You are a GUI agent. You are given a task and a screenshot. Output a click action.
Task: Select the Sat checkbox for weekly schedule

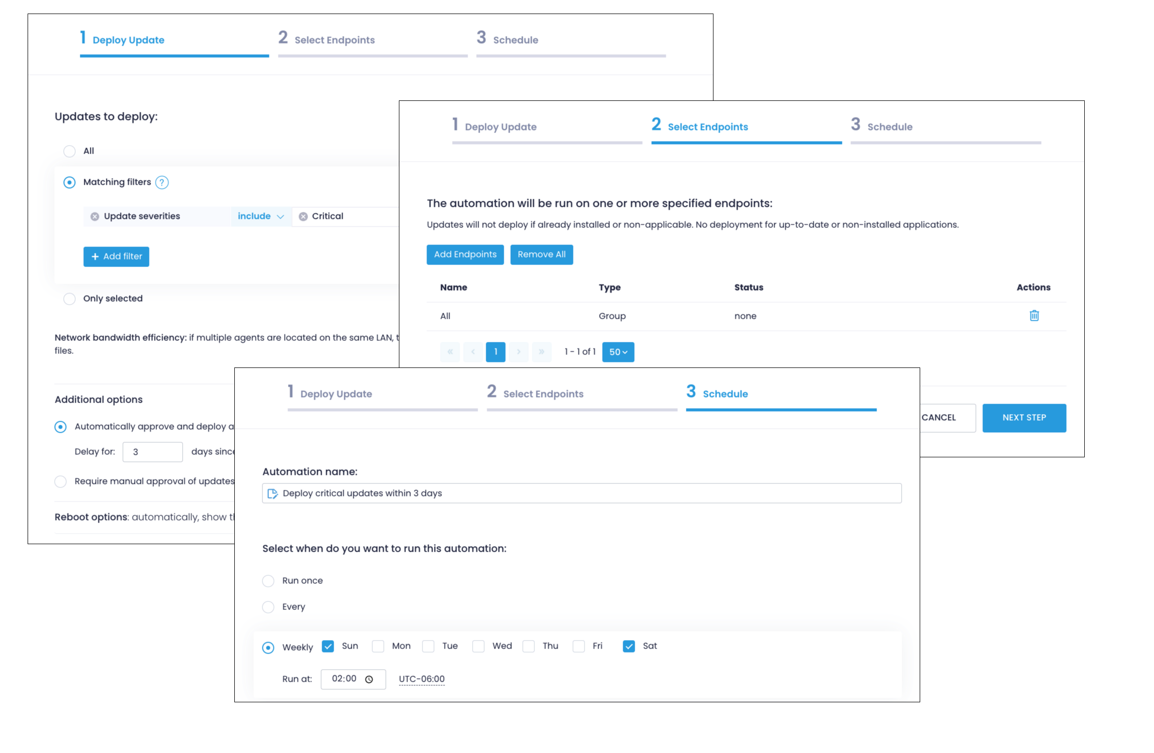tap(630, 646)
